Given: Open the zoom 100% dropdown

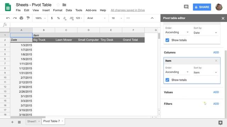Looking at the screenshot, I should (40, 18).
